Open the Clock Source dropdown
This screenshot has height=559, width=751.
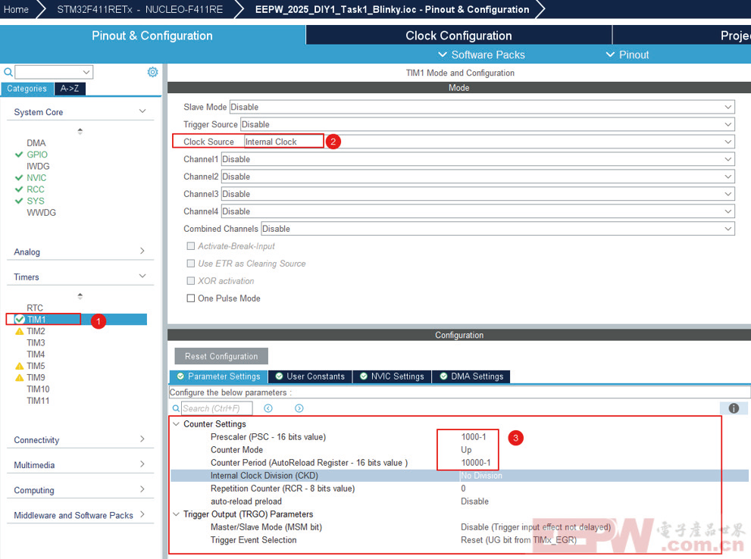tap(489, 142)
